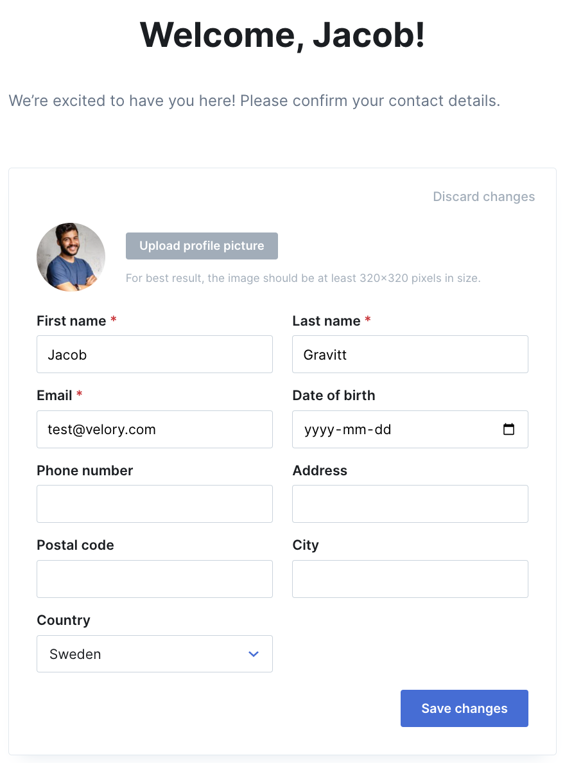The width and height of the screenshot is (565, 763).
Task: Click the Country label text
Action: click(64, 620)
